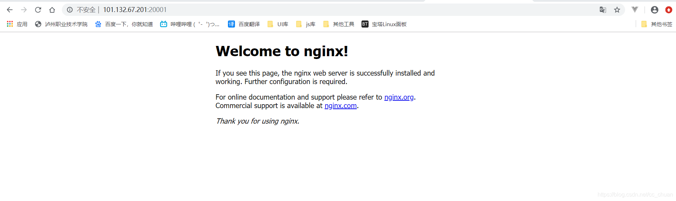Open the user profile avatar menu
The height and width of the screenshot is (201, 676).
[x=654, y=10]
